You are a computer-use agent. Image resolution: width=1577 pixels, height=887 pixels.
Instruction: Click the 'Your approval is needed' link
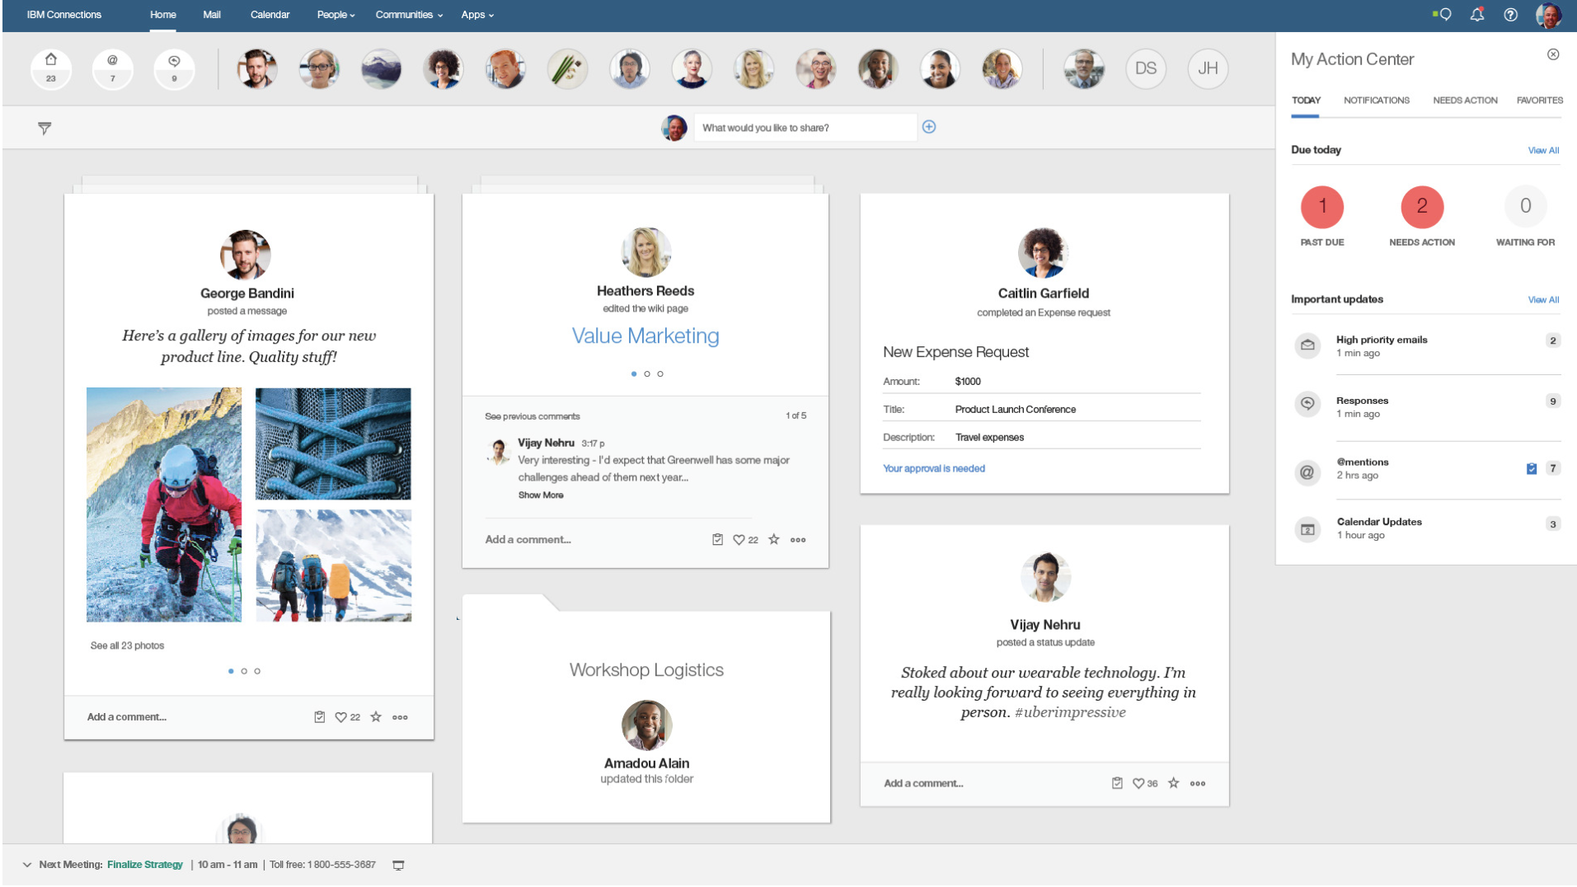933,468
